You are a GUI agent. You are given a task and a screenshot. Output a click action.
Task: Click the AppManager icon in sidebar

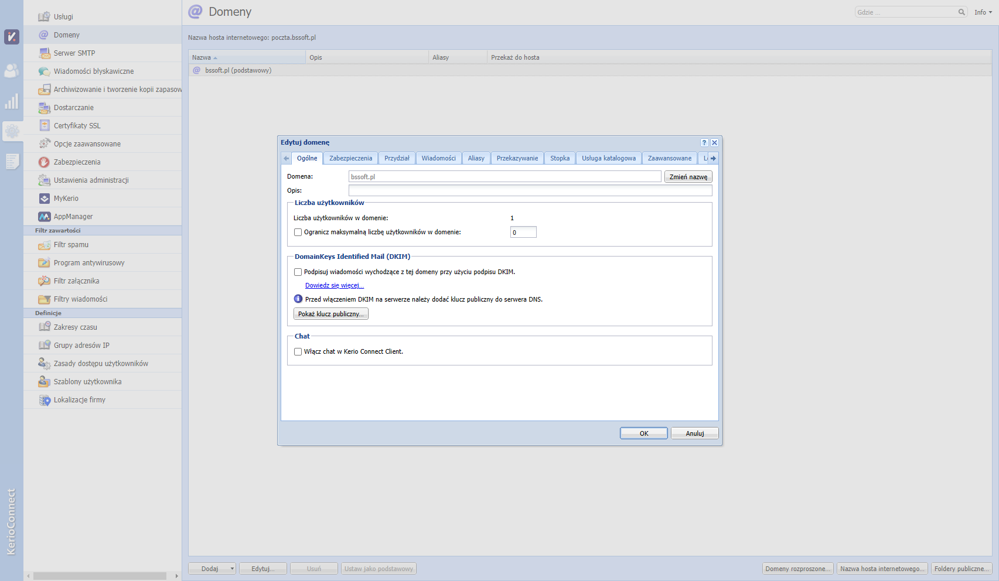click(x=44, y=217)
